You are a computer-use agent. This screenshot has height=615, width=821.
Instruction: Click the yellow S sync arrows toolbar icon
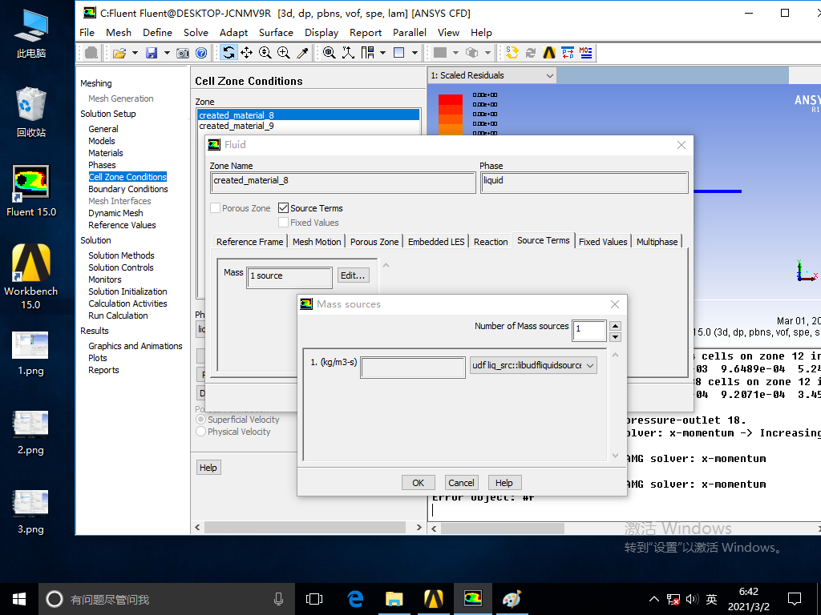click(x=512, y=53)
